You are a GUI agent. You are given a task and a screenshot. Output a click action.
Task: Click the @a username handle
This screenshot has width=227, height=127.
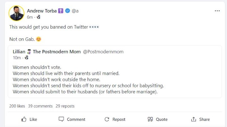click(75, 11)
